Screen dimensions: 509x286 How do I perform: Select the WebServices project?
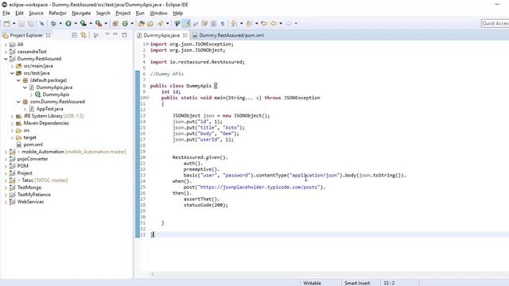[x=30, y=202]
